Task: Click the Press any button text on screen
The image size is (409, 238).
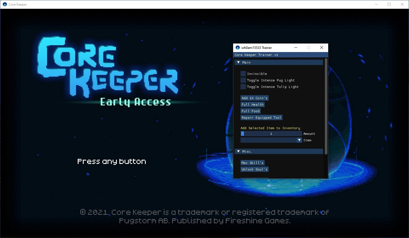Action: point(111,161)
